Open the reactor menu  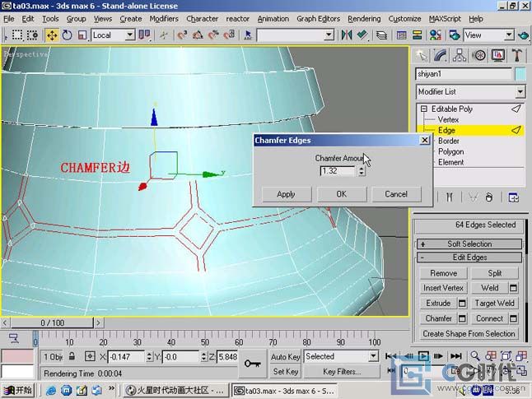237,19
